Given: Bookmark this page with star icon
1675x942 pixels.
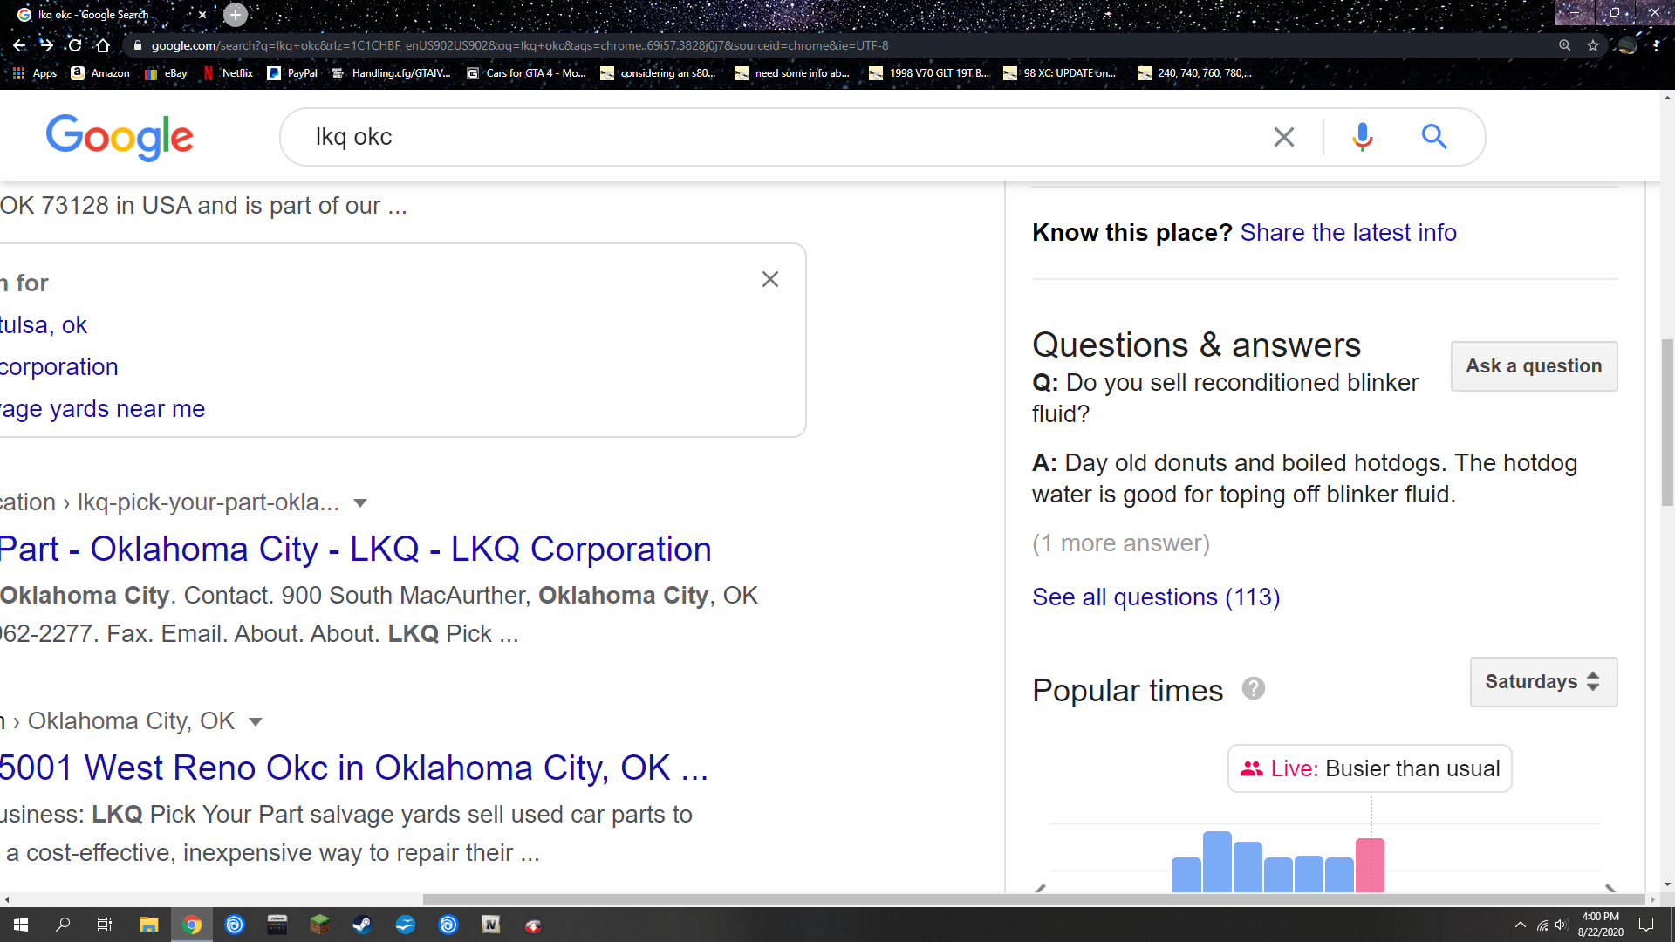Looking at the screenshot, I should [1593, 45].
